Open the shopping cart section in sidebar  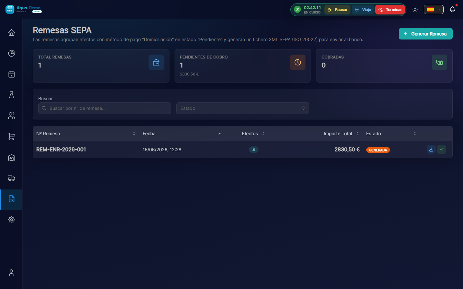click(x=12, y=136)
